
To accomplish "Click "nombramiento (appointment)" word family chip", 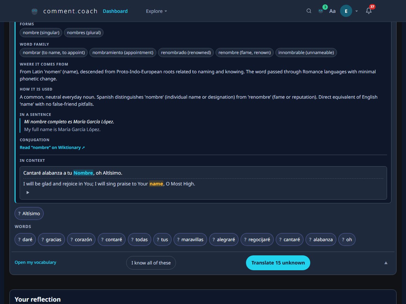I will [123, 53].
